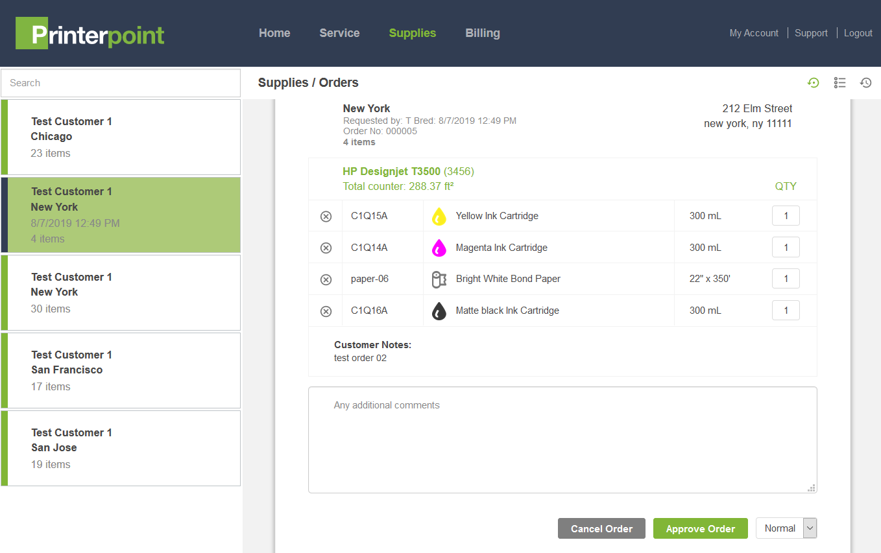This screenshot has width=881, height=553.
Task: Remove Magenta Ink Cartridge with its X icon
Action: (x=326, y=248)
